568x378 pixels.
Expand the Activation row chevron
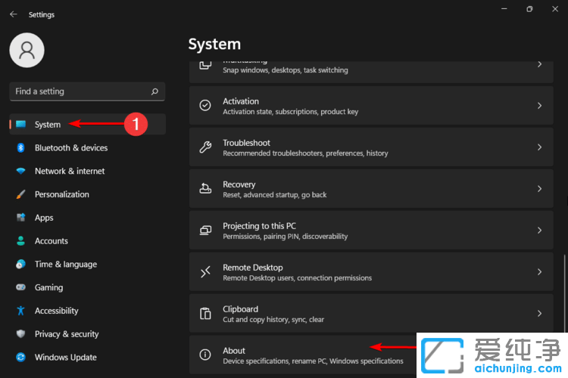[x=539, y=106]
